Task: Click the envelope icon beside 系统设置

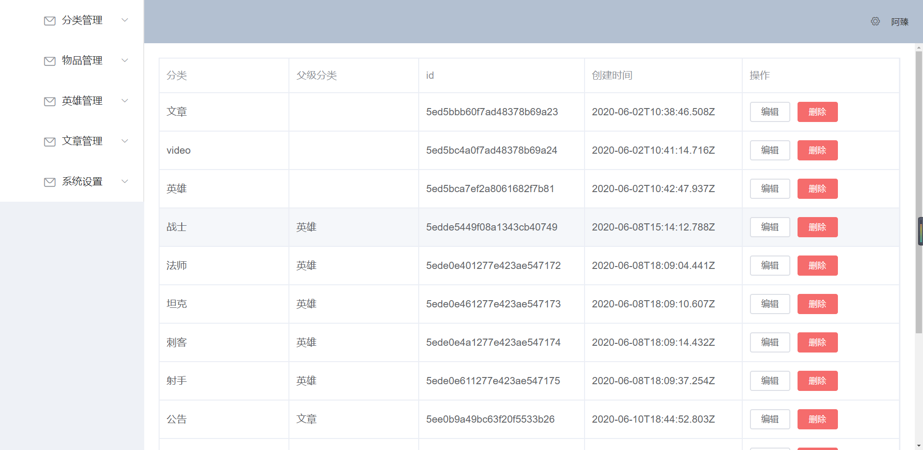Action: [50, 182]
